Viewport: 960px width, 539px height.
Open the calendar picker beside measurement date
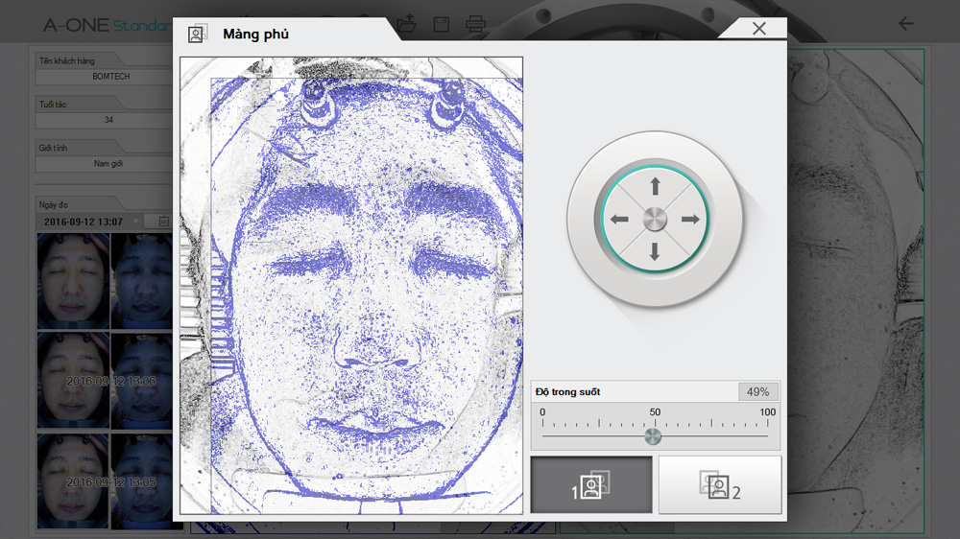click(163, 222)
